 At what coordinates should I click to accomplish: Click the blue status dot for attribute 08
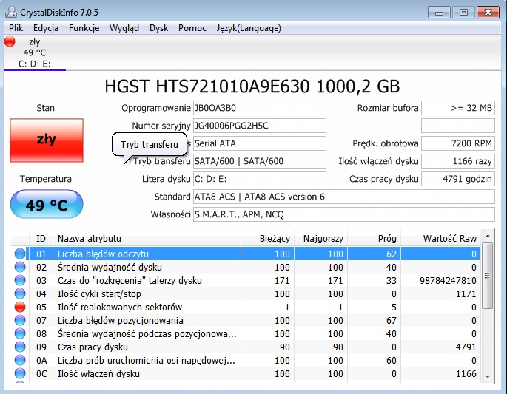point(20,333)
